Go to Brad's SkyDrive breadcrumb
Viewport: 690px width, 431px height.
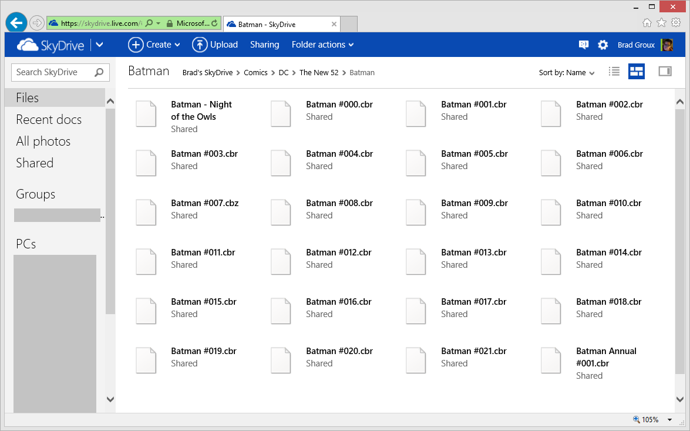(x=207, y=73)
